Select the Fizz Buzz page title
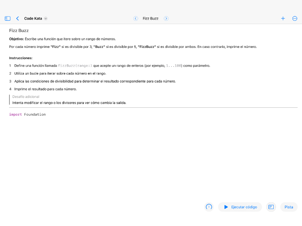Viewport: 302px width, 226px height. 150,18
